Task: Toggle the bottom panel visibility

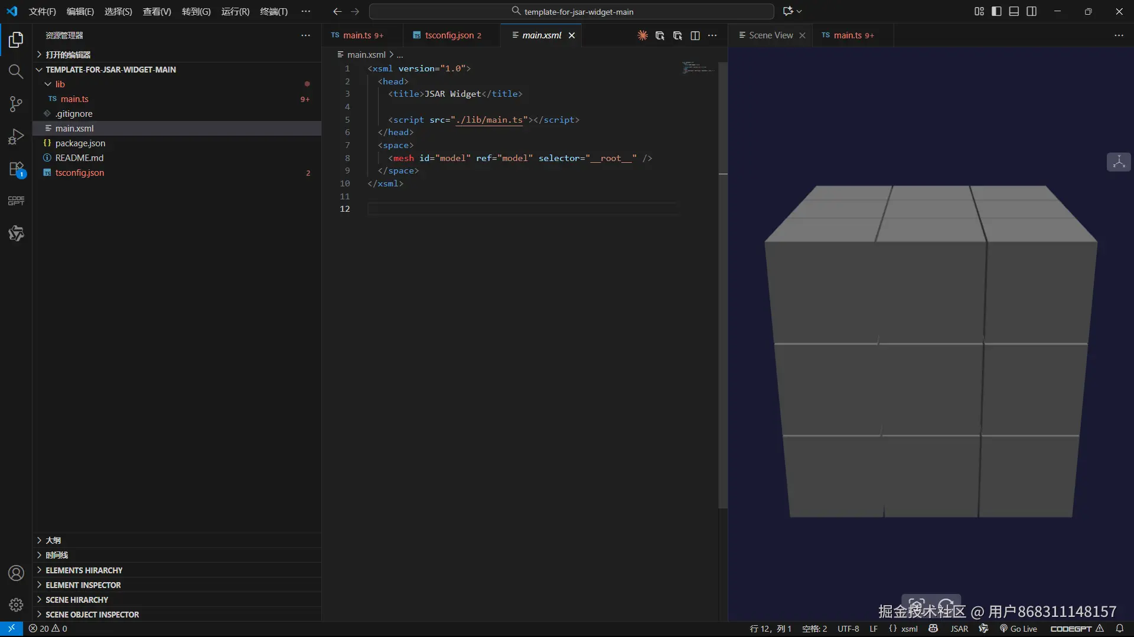Action: coord(1014,11)
